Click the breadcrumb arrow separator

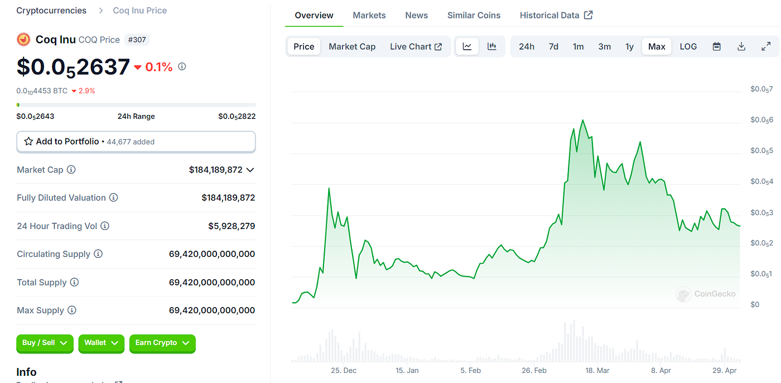100,11
